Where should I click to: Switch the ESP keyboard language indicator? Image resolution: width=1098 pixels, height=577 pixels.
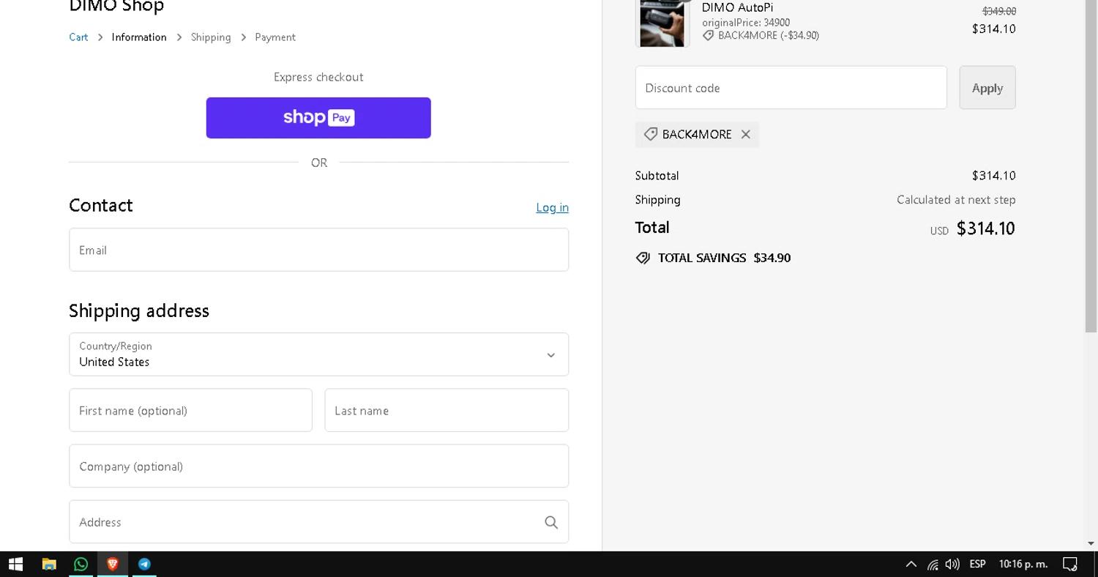point(977,564)
